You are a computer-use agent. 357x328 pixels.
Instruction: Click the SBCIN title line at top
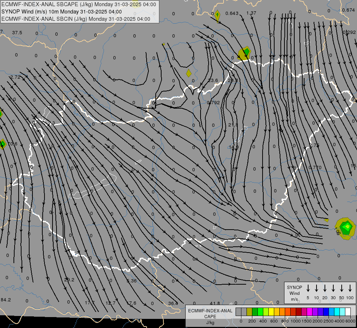(x=76, y=19)
